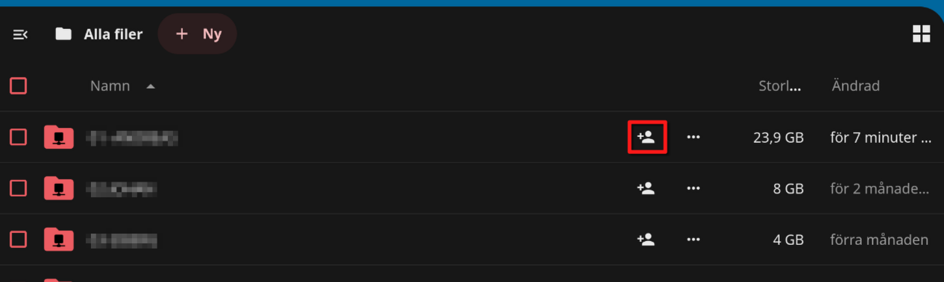944x282 pixels.
Task: Sort by the Ändrad column header
Action: click(856, 86)
